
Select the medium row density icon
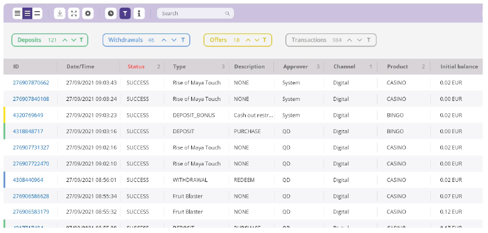[x=28, y=13]
